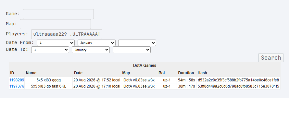Open game ID 1197376 link
The image size is (289, 120).
17,86
